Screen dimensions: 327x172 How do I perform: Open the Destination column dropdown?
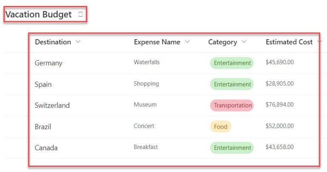tap(77, 42)
